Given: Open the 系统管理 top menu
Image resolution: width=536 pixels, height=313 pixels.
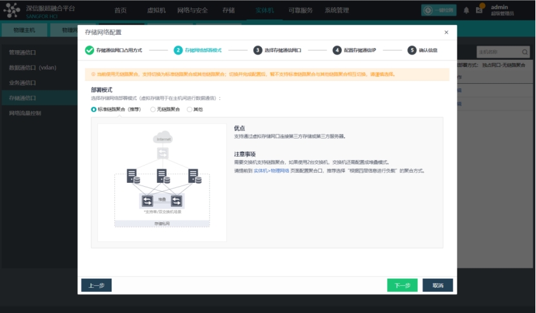Looking at the screenshot, I should [337, 10].
